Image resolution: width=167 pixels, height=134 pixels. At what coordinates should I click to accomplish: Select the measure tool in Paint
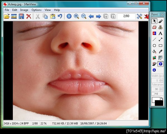[x=161, y=58]
